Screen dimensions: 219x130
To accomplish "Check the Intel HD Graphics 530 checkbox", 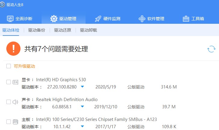I will 9,82.
